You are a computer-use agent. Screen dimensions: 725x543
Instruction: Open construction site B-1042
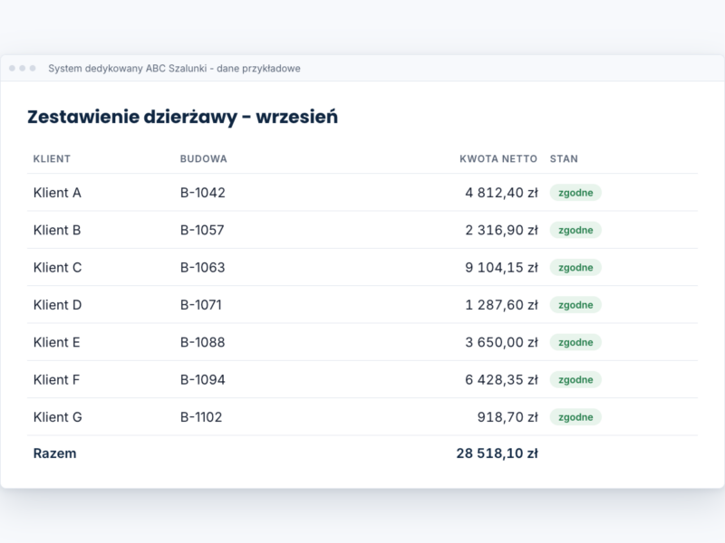(x=202, y=193)
